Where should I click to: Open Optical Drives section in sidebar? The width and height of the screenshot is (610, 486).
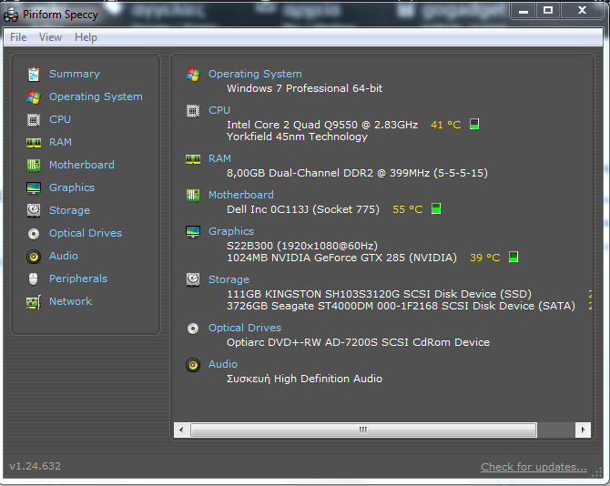click(x=86, y=233)
